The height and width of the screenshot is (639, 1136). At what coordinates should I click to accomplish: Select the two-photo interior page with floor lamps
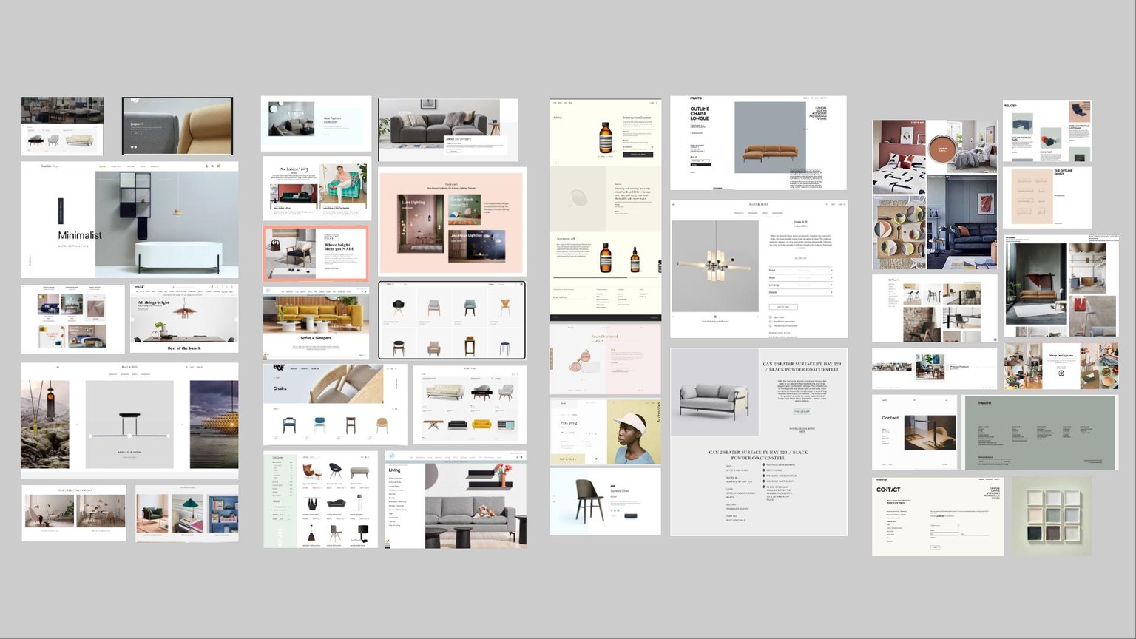[x=74, y=513]
